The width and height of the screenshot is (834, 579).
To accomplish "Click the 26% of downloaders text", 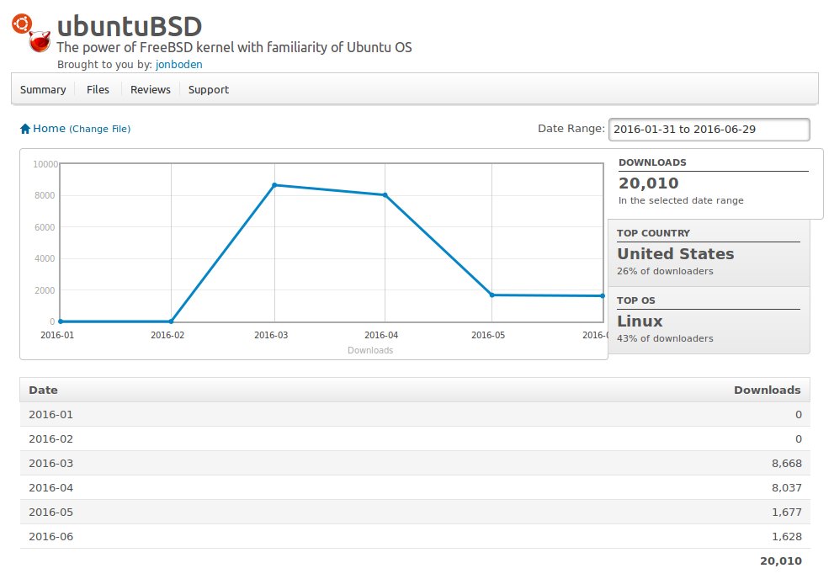I will point(665,271).
